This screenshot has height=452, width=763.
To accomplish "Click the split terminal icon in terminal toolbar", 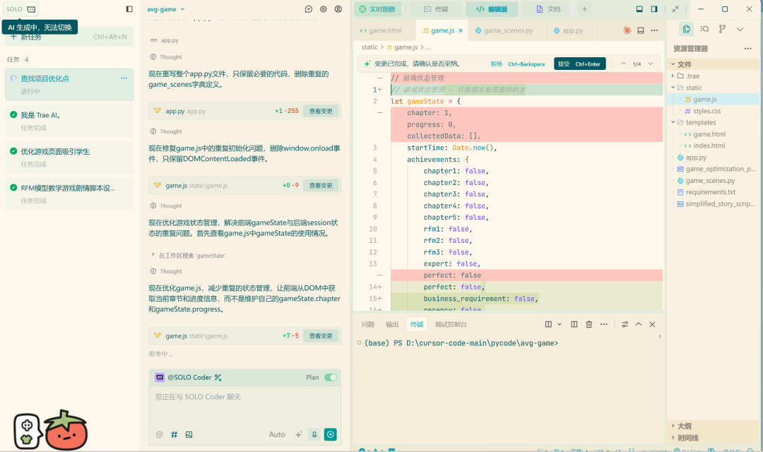I will [x=574, y=323].
